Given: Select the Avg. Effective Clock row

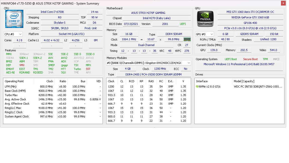Looking at the screenshot, I should [x=53, y=104].
